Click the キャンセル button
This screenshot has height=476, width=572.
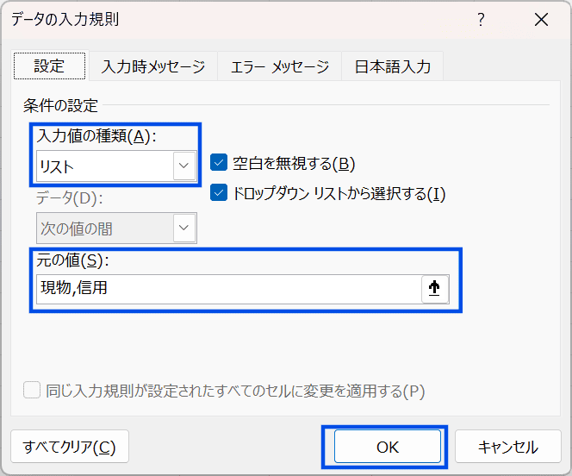point(508,447)
